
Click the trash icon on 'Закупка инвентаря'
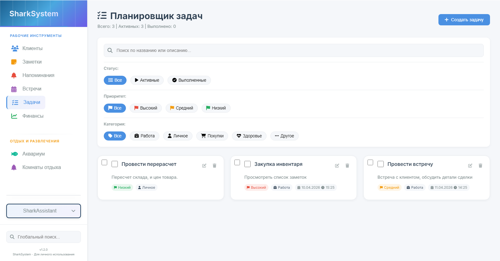(347, 166)
